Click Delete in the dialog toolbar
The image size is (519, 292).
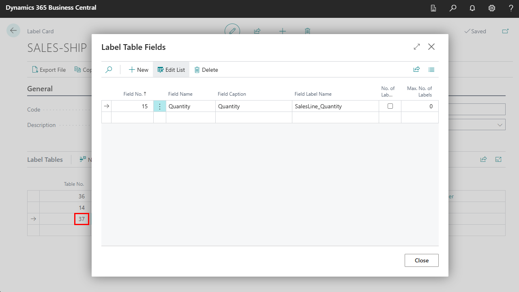pyautogui.click(x=206, y=70)
